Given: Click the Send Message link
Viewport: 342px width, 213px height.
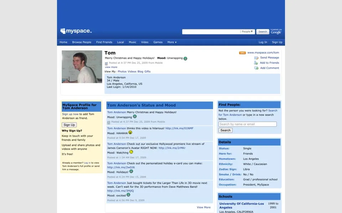Looking at the screenshot, I should (270, 58).
